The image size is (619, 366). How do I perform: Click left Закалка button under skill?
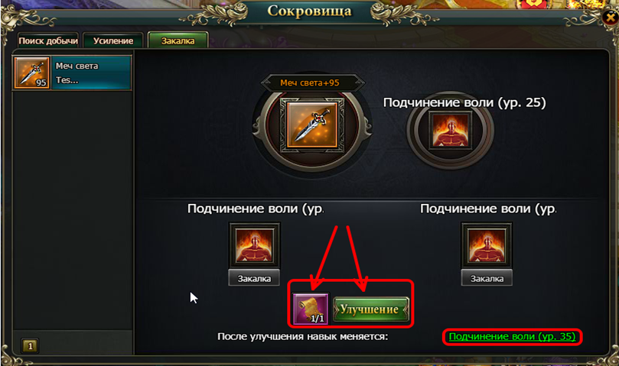pyautogui.click(x=254, y=278)
